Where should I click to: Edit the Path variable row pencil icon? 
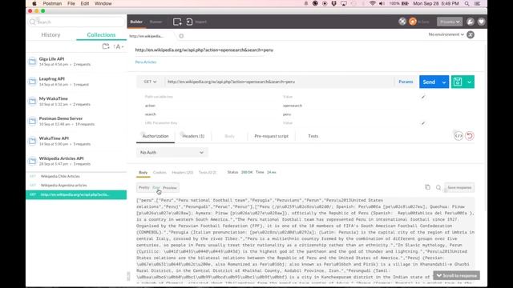423,97
